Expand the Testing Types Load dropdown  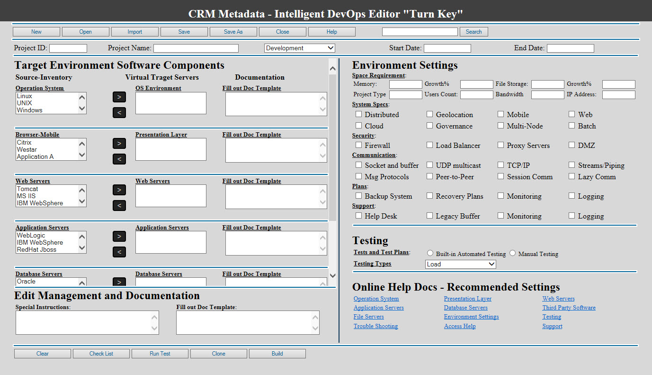(x=460, y=264)
